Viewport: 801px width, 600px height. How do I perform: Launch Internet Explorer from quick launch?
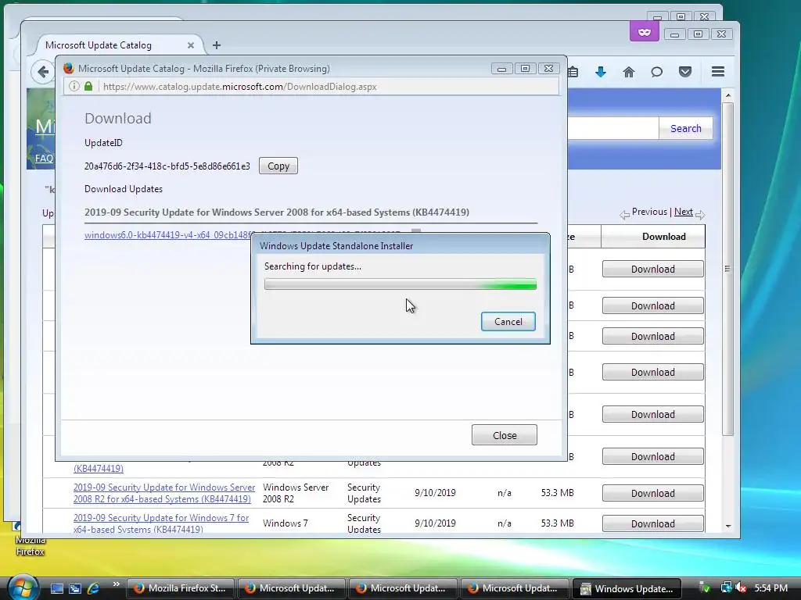[93, 588]
